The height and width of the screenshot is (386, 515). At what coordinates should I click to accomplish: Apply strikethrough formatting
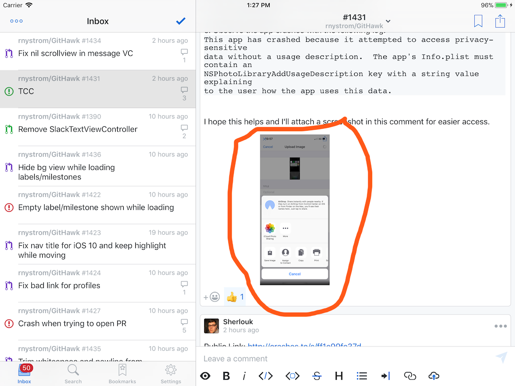(x=317, y=375)
